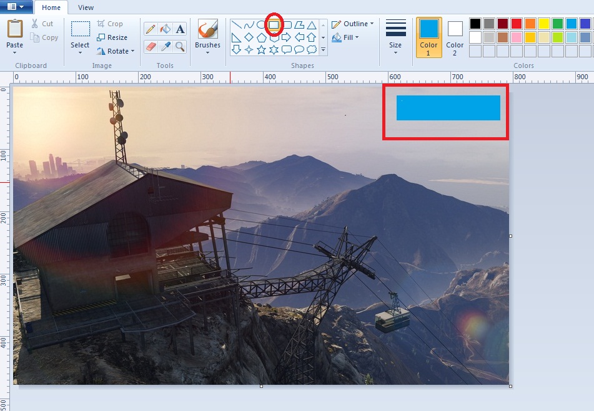Image resolution: width=594 pixels, height=411 pixels.
Task: Choose the Left arrow shape
Action: [x=299, y=37]
